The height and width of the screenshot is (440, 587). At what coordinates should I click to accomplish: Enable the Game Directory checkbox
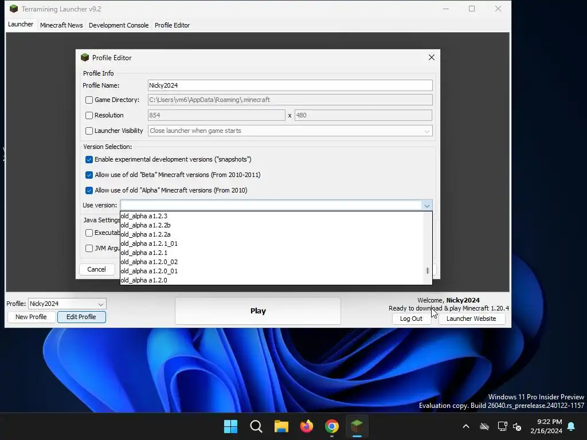(x=89, y=100)
